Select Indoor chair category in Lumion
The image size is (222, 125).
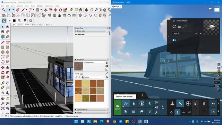pos(126,111)
